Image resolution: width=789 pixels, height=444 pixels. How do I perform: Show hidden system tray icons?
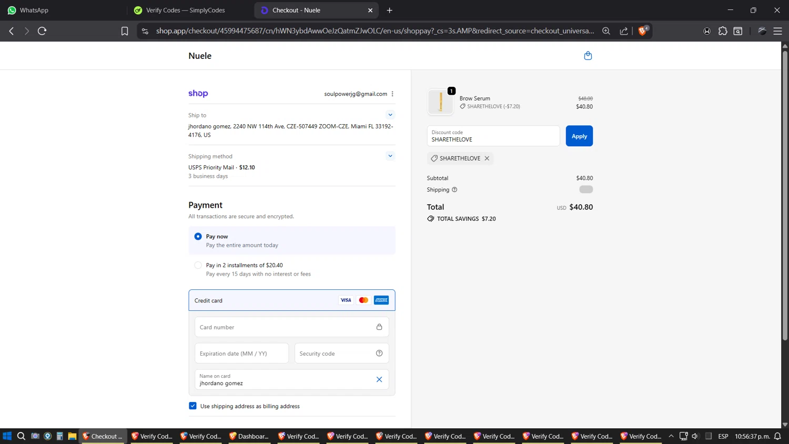671,436
